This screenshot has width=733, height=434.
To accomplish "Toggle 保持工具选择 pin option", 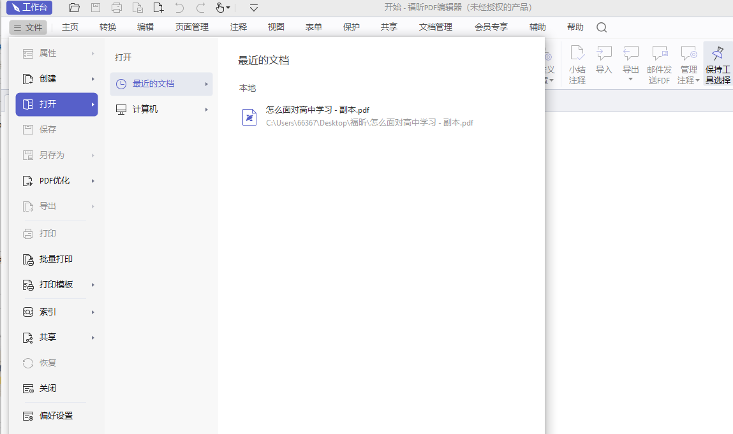I will click(x=718, y=64).
